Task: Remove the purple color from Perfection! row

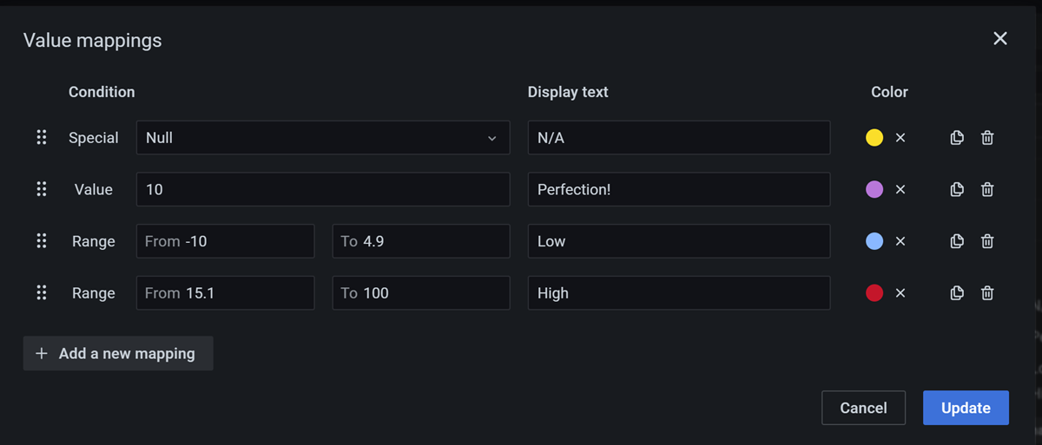Action: point(900,190)
